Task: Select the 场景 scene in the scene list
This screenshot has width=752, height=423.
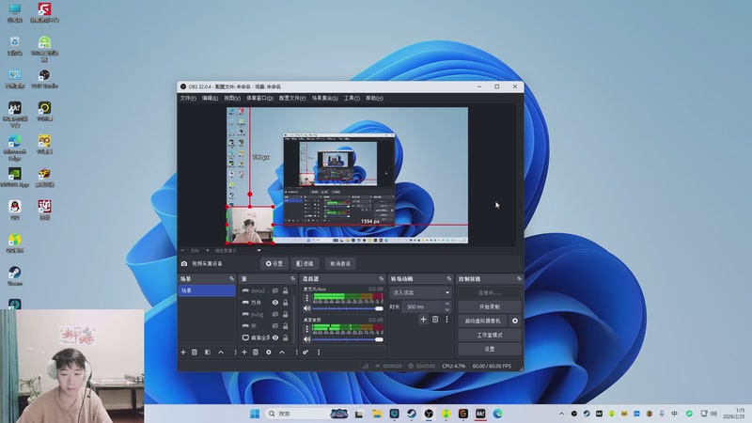Action: tap(207, 290)
